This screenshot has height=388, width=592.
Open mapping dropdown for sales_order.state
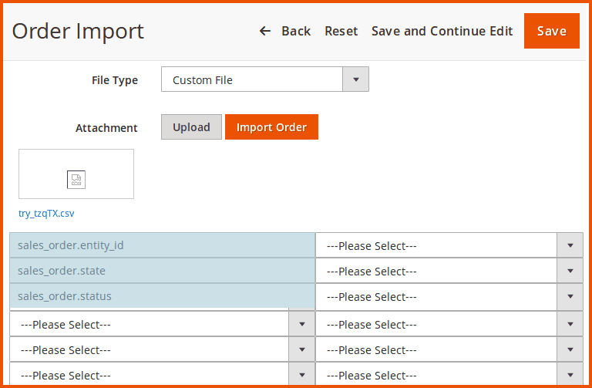449,271
